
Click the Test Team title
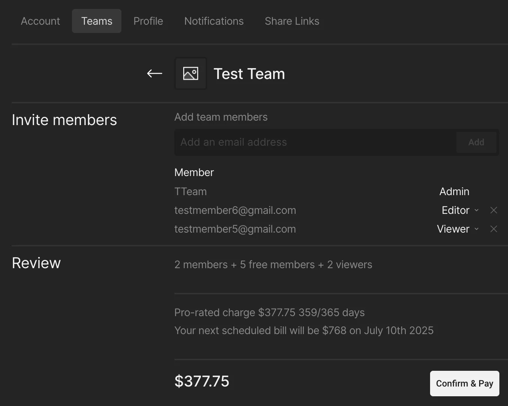click(249, 74)
